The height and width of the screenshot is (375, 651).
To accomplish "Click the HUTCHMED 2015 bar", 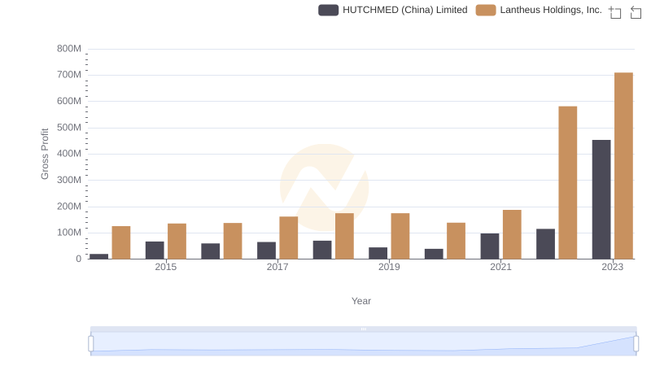I will pyautogui.click(x=155, y=251).
